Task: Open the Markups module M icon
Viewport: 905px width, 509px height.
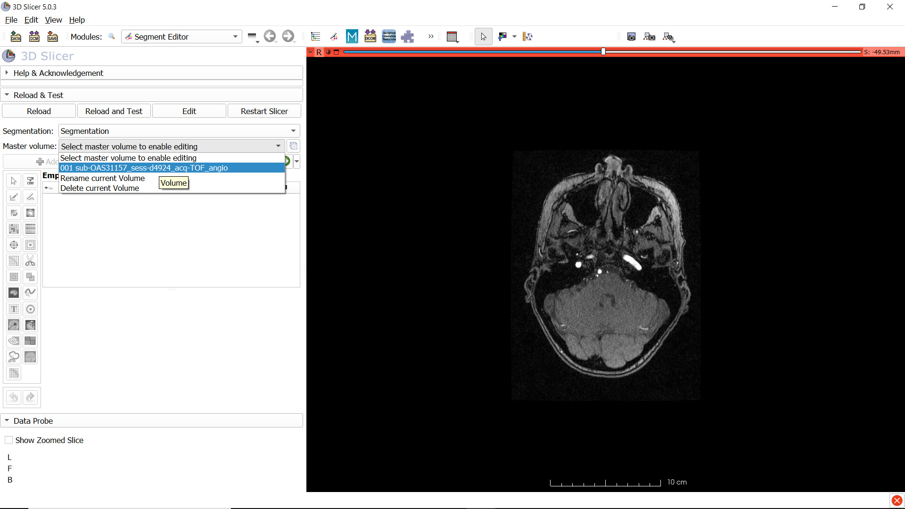Action: [352, 37]
